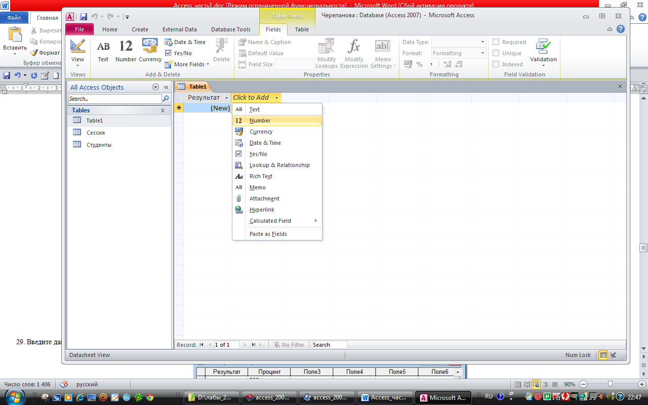Select Number in the field type menu
The image size is (648, 405).
(277, 120)
